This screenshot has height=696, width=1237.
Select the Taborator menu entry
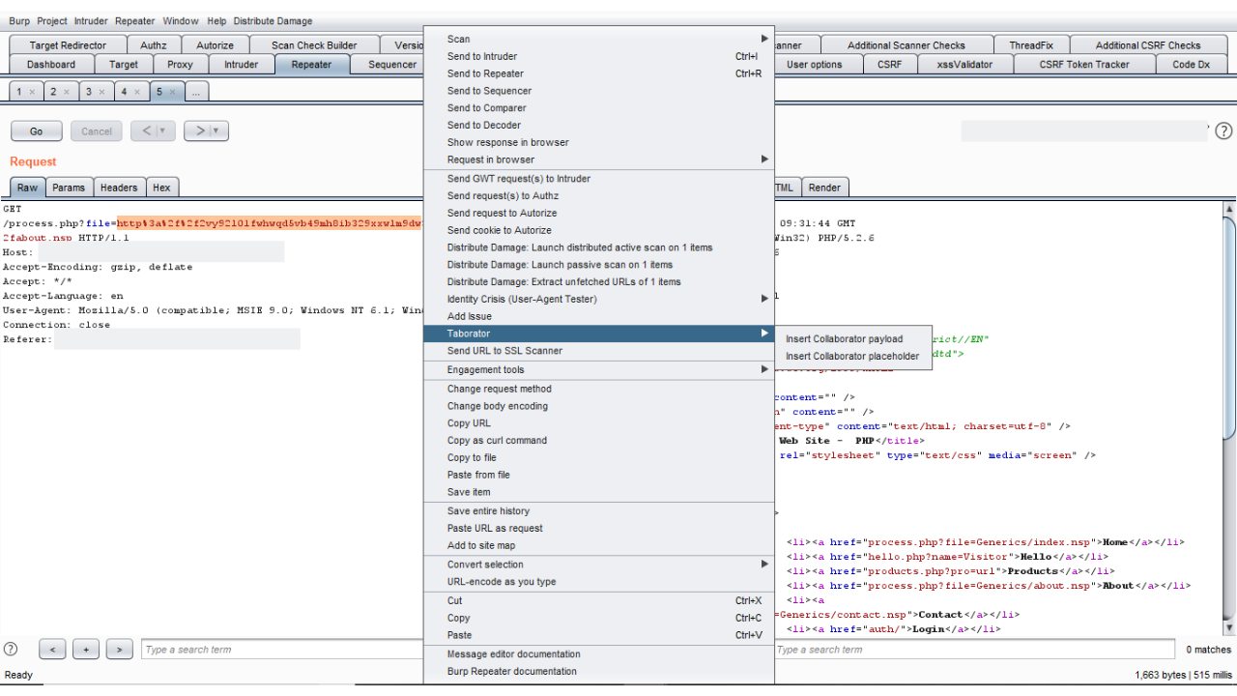pyautogui.click(x=599, y=333)
